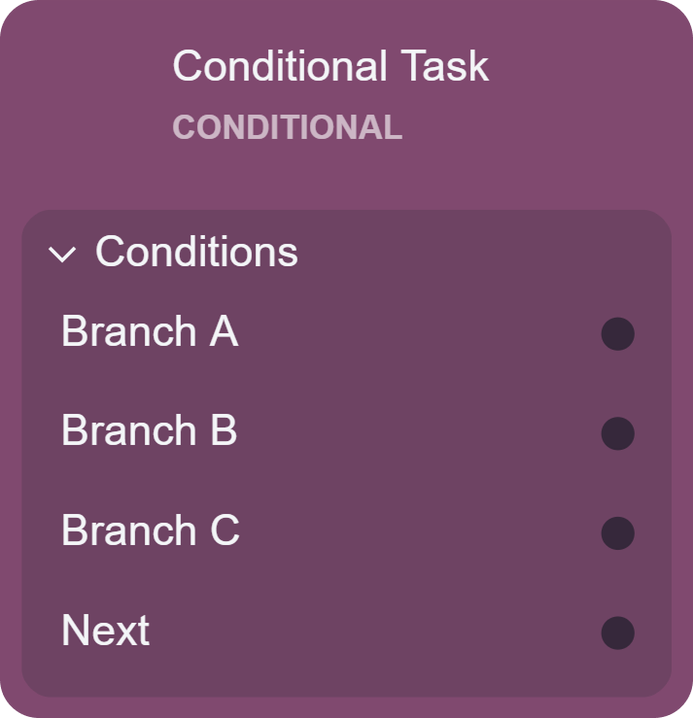Start a connection from Branch B's connector
The width and height of the screenshot is (693, 718).
point(618,433)
